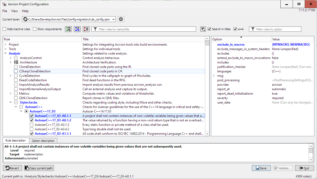317x179 pixels.
Task: Expand the AnalysisControl node
Action: point(11,58)
